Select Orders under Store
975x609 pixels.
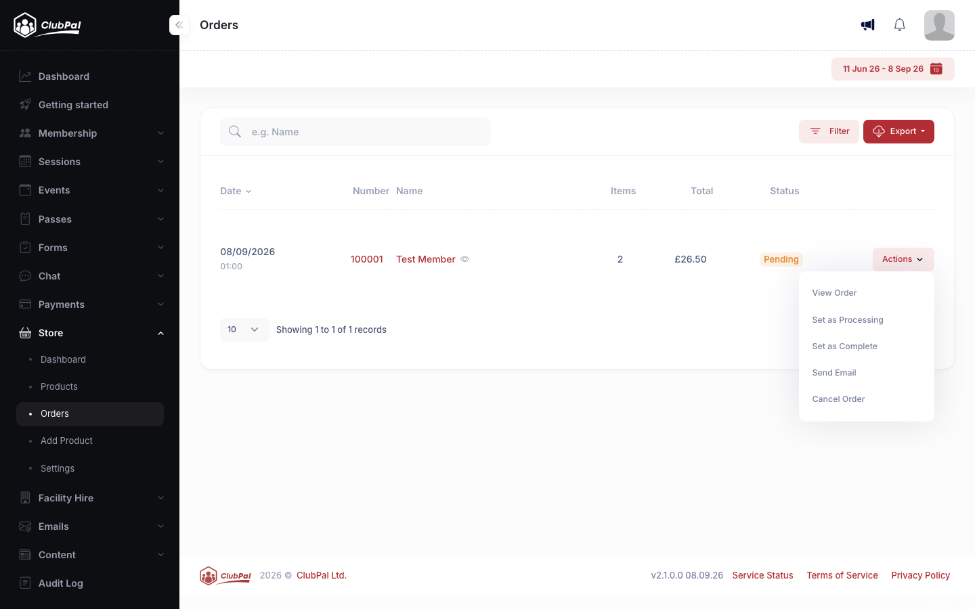[89, 414]
